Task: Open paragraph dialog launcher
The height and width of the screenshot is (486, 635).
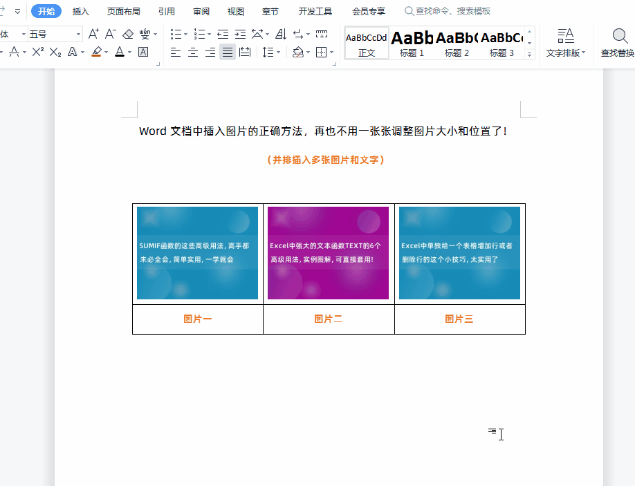Action: tap(335, 64)
